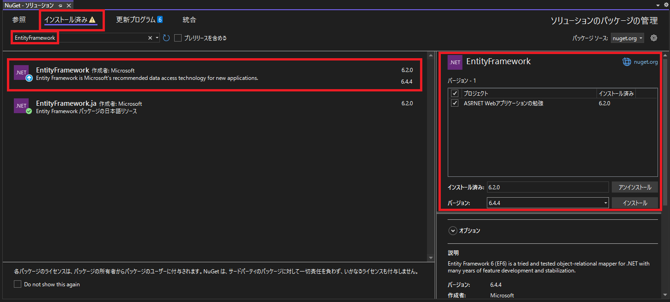670x302 pixels.
Task: Clear the search text with the X icon
Action: click(x=150, y=38)
